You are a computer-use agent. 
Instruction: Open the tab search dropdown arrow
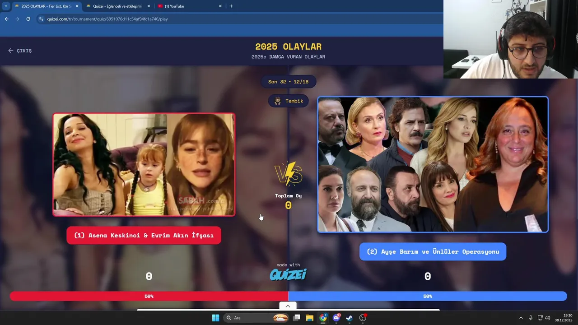tap(6, 6)
